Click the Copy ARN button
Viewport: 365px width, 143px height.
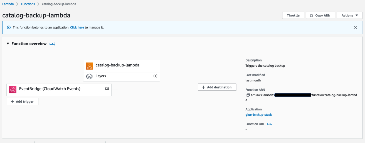point(320,15)
